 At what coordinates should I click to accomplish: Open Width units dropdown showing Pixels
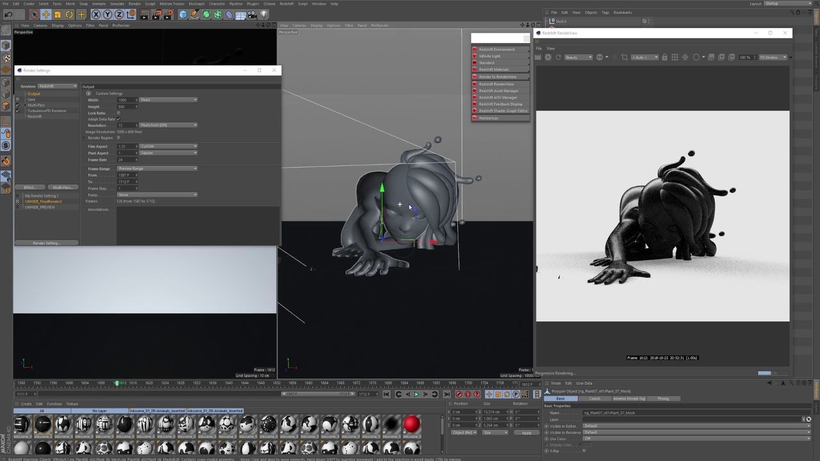tap(168, 100)
